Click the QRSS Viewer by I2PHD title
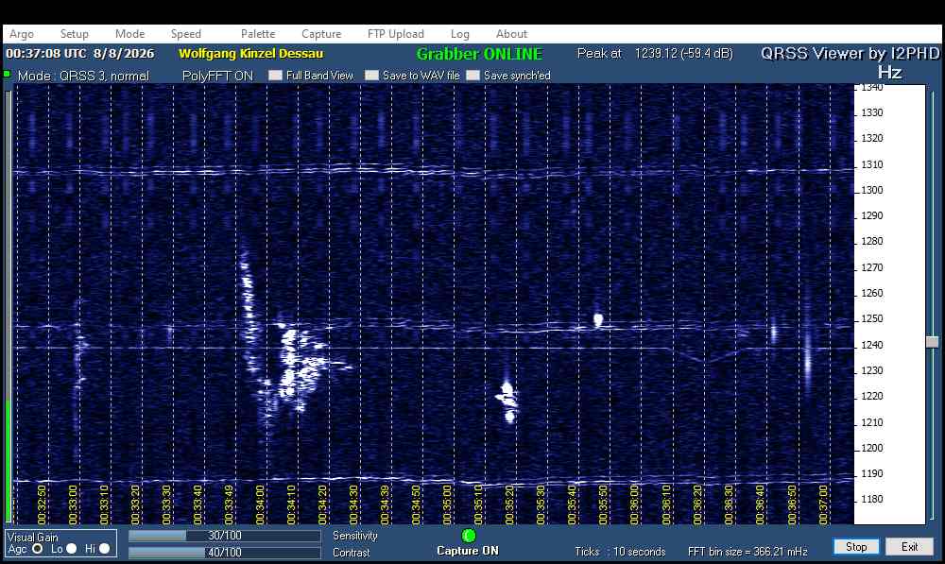This screenshot has width=945, height=564. pos(850,54)
